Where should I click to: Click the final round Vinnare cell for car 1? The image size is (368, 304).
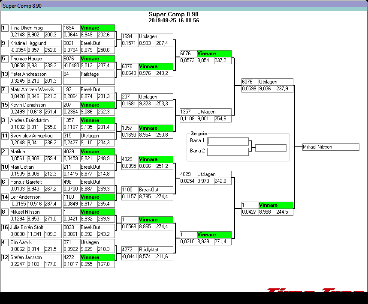pyautogui.click(x=276, y=205)
